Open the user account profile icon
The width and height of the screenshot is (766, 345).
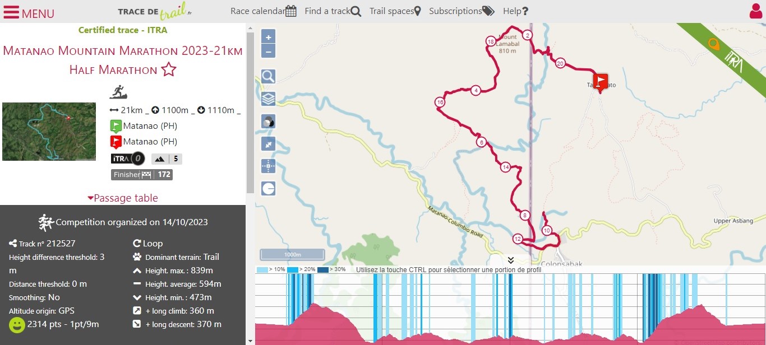(755, 12)
